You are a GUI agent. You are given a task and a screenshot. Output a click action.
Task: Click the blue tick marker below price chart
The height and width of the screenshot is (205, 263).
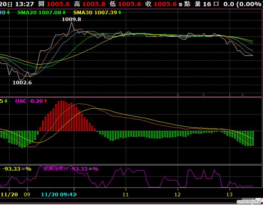tap(229, 94)
